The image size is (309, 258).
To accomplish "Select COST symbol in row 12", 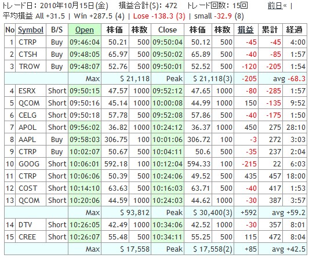I will tap(28, 188).
